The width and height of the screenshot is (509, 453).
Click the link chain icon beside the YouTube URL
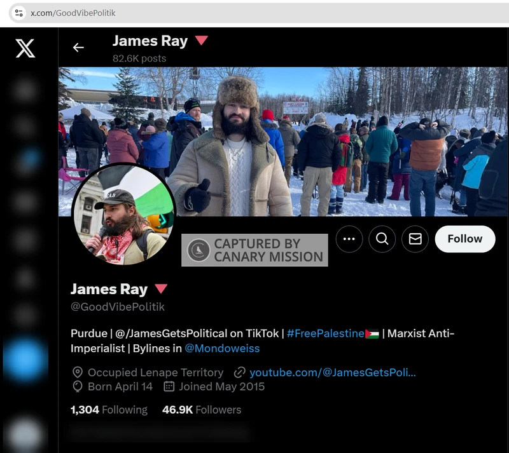[x=240, y=372]
